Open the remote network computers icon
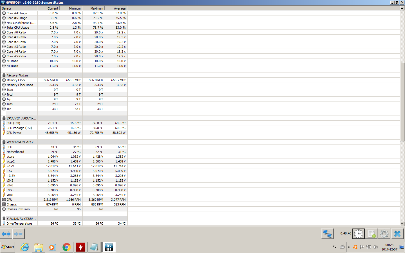The width and height of the screenshot is (405, 253). pos(327,234)
